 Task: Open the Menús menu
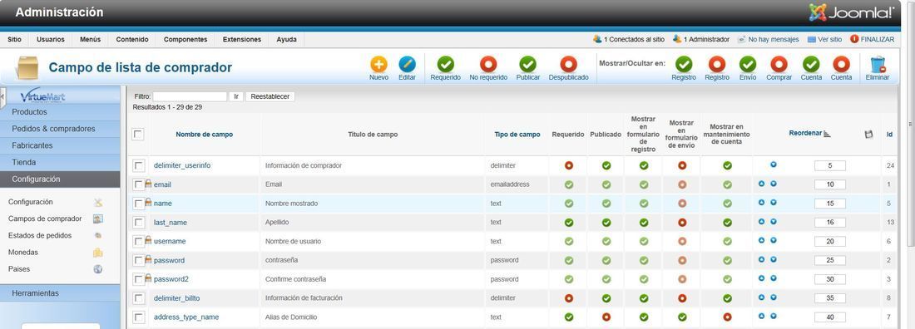point(91,40)
